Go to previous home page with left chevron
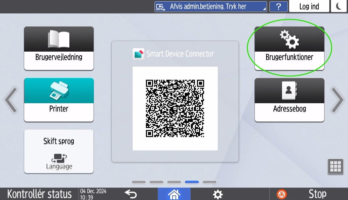The image size is (348, 200). coord(11,100)
